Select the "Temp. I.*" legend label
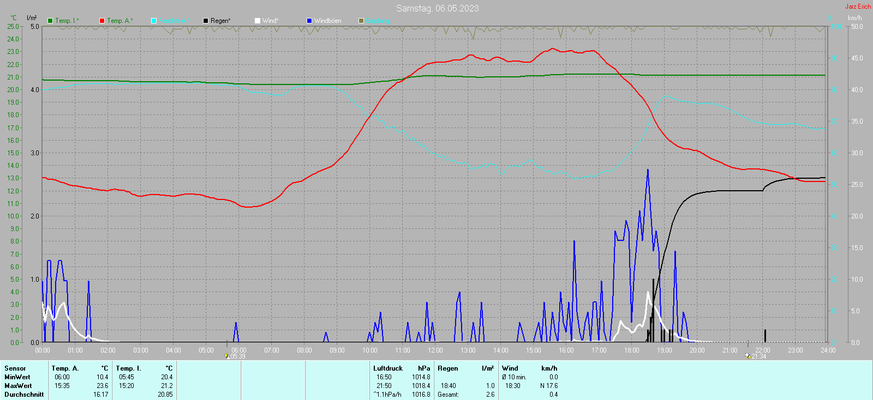The width and height of the screenshot is (873, 400). 67,21
